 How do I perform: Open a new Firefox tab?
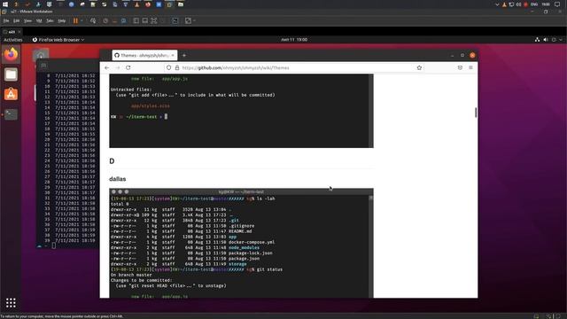click(x=184, y=55)
